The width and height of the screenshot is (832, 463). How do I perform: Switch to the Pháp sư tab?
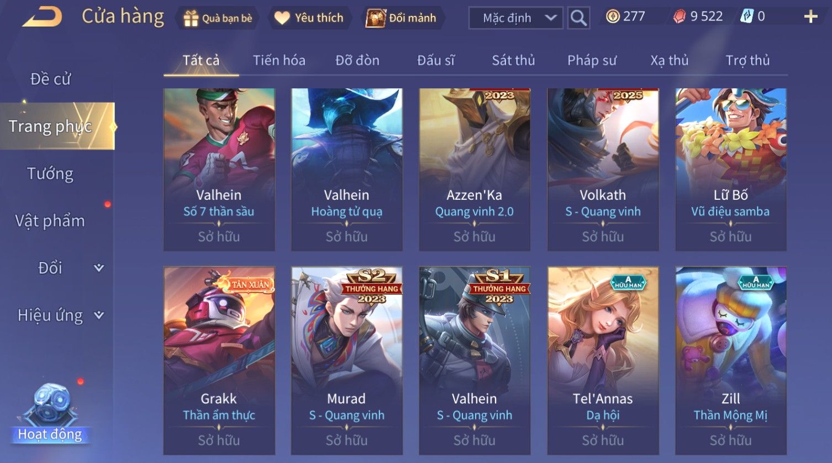coord(592,60)
